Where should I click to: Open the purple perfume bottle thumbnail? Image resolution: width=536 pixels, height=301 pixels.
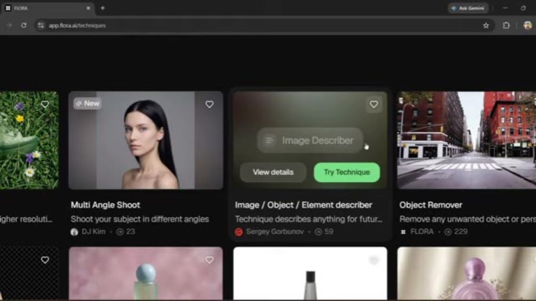click(x=466, y=273)
